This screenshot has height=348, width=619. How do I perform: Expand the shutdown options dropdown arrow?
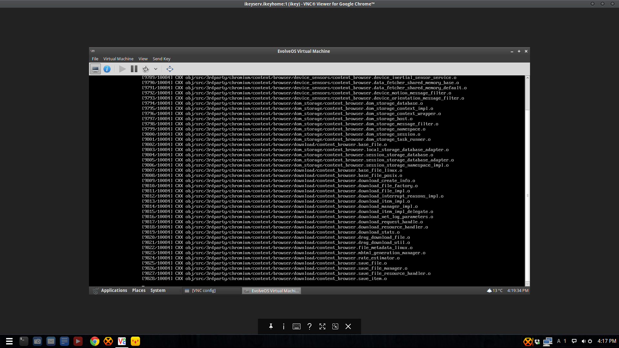coord(156,69)
